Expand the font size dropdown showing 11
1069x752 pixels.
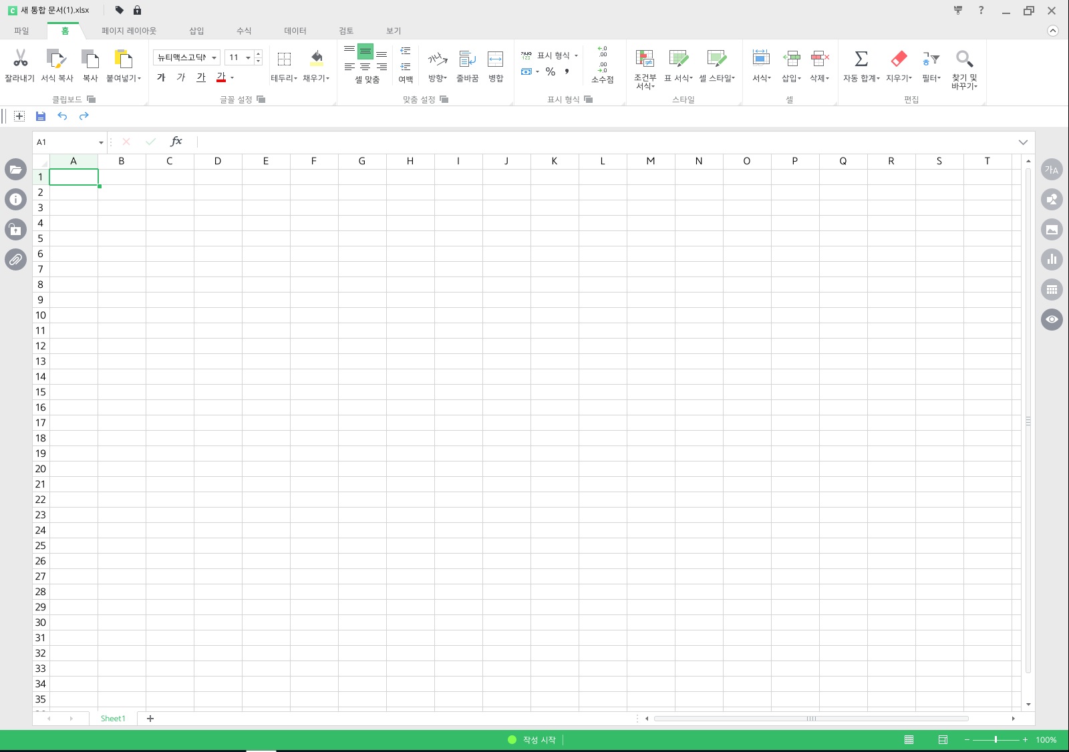248,58
